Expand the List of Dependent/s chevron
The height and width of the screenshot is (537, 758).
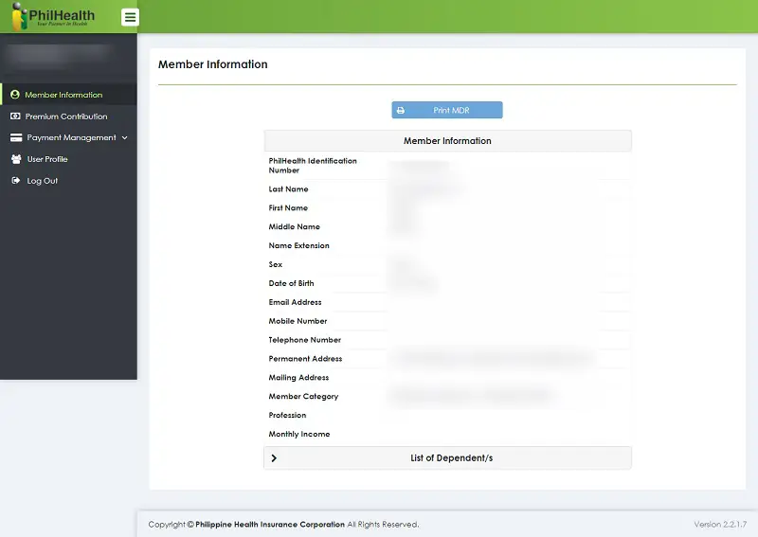point(274,457)
